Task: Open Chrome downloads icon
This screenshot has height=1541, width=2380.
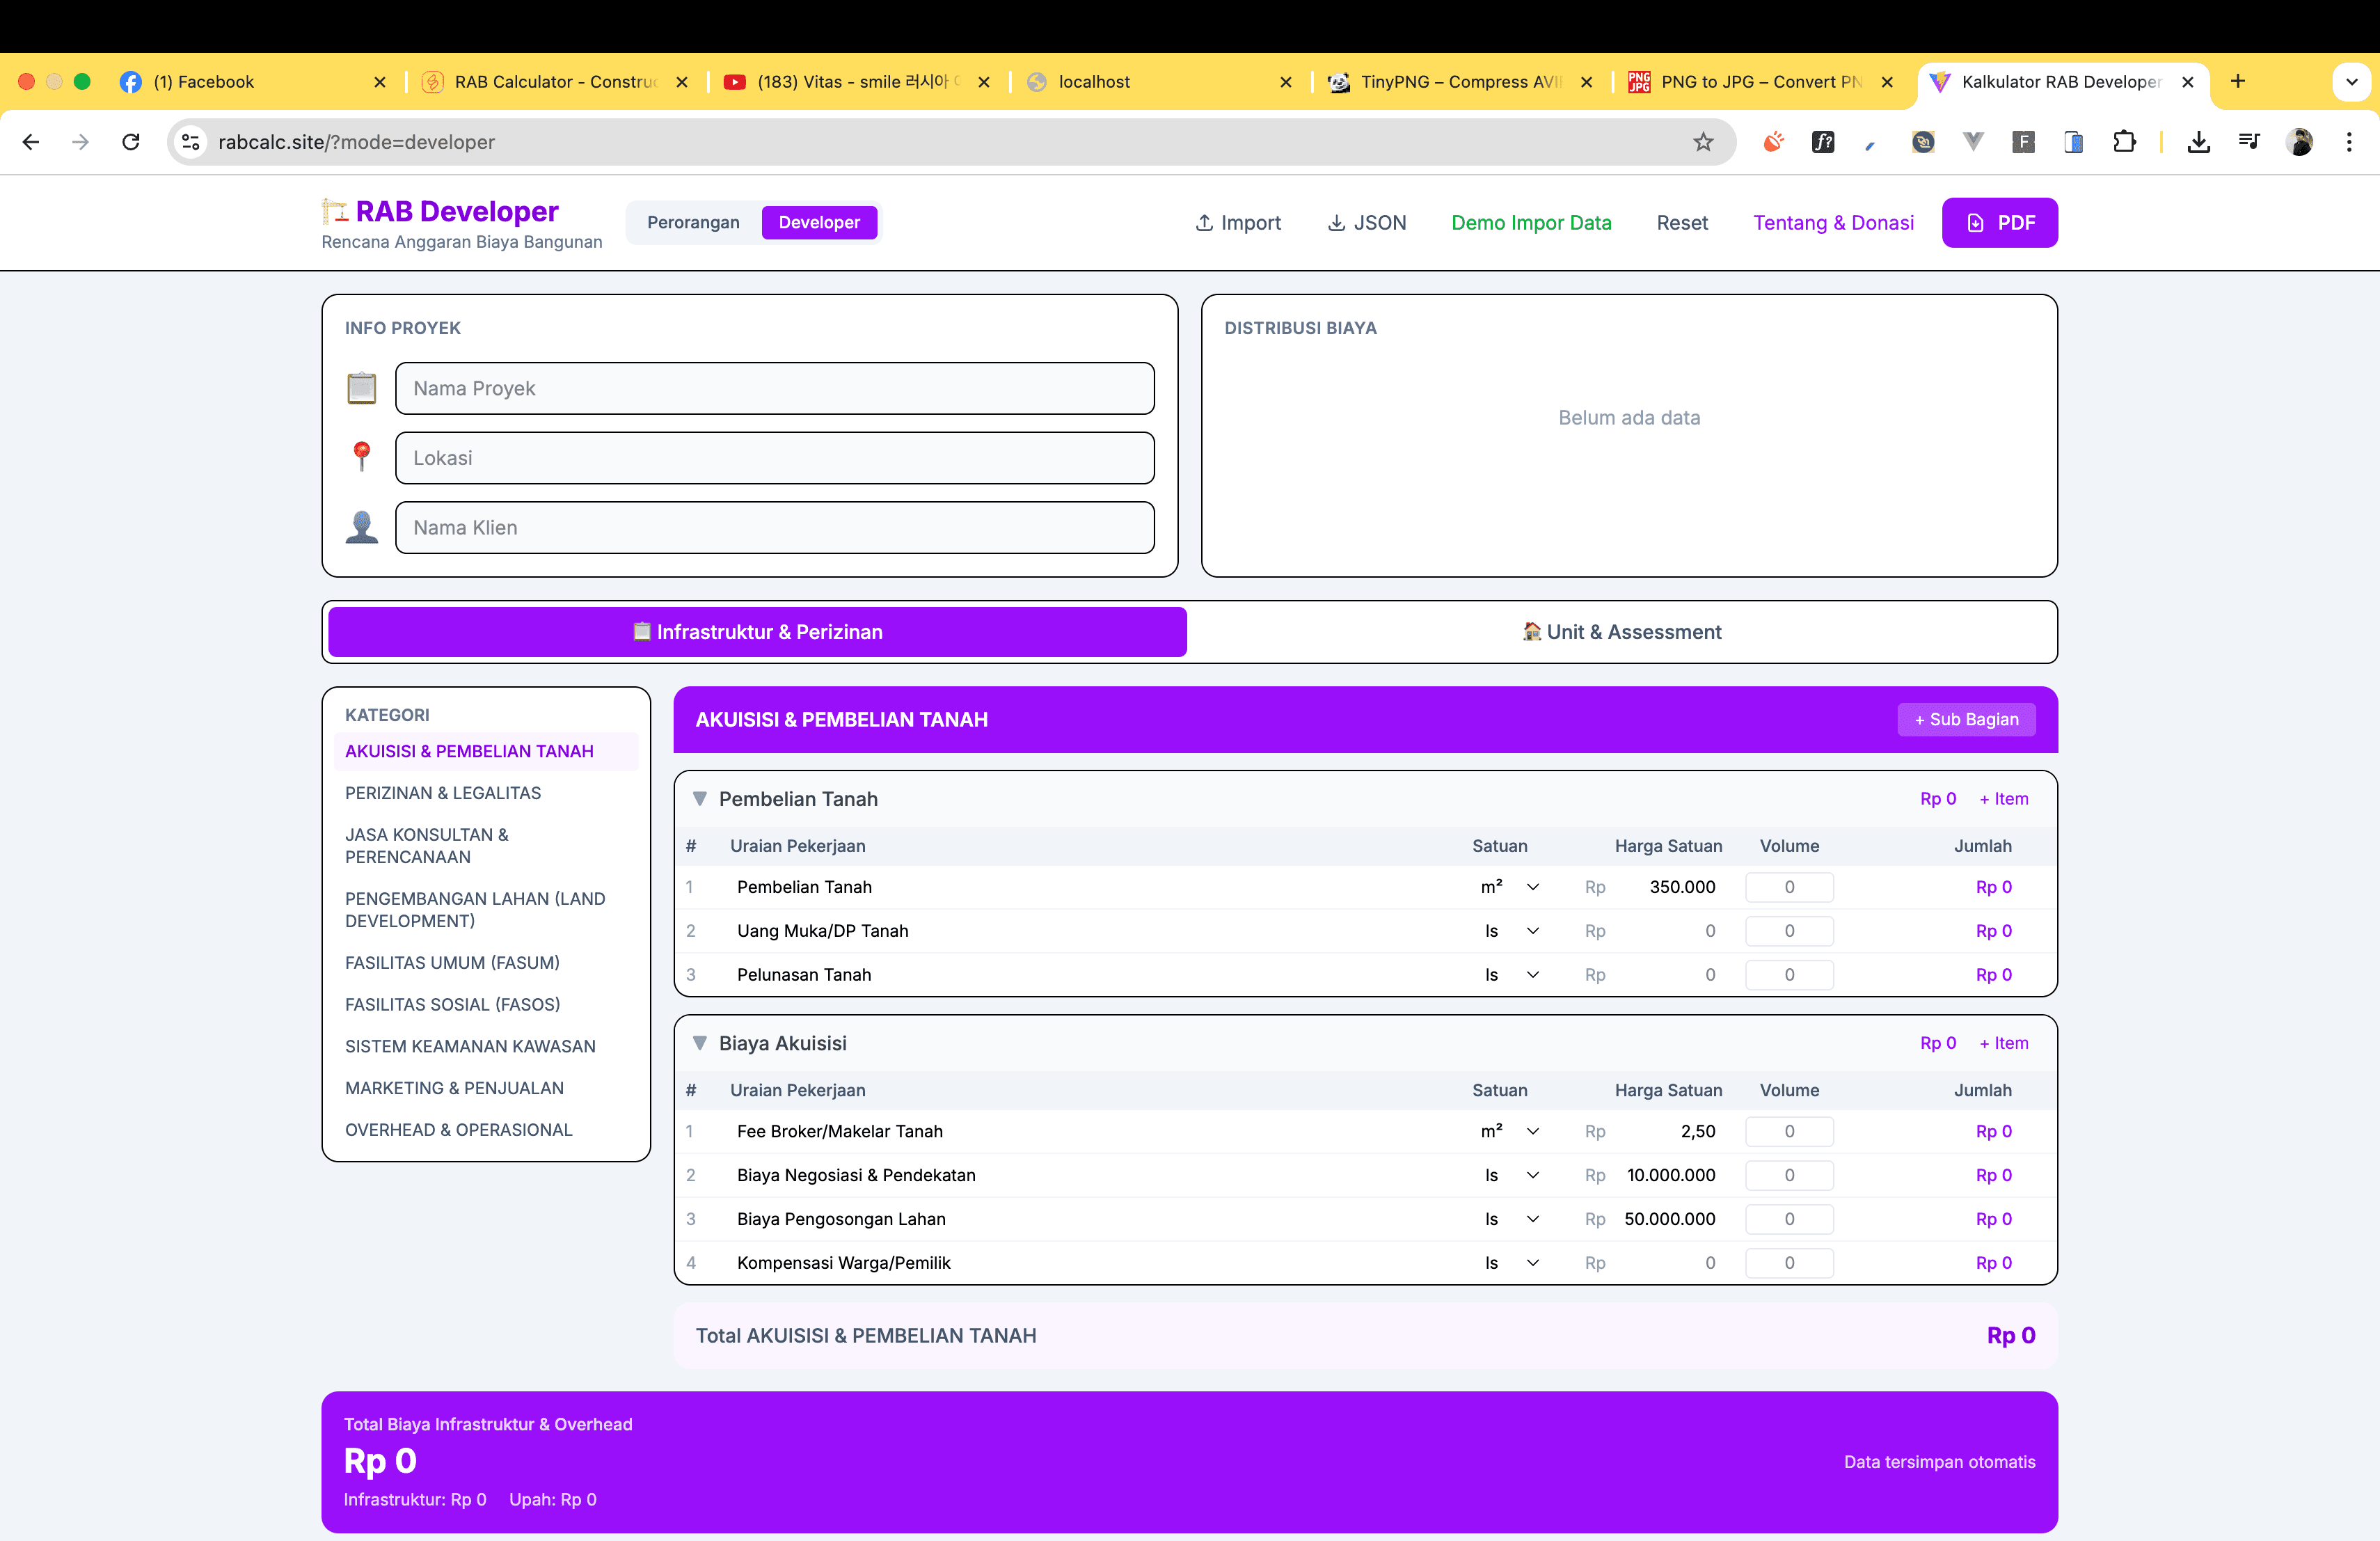Action: (x=2198, y=142)
